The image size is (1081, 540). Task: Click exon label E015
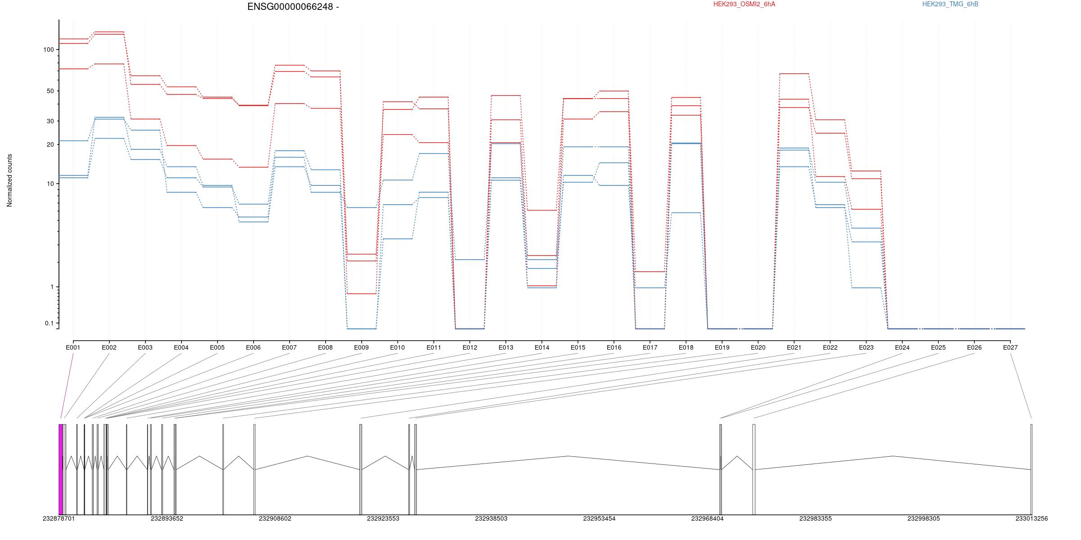click(578, 347)
